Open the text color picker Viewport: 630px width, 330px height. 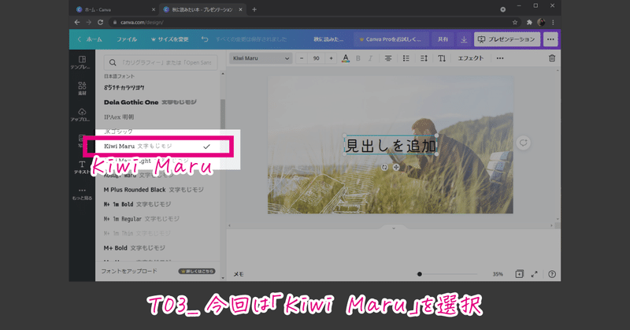point(346,58)
